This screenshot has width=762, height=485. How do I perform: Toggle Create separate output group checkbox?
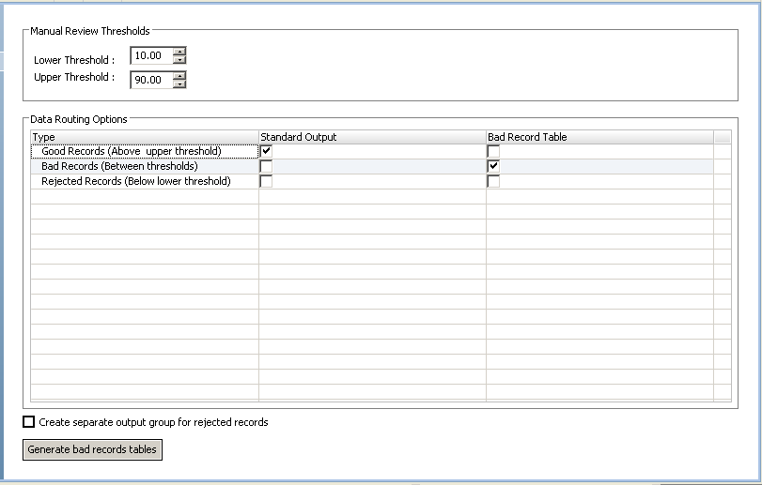click(29, 422)
